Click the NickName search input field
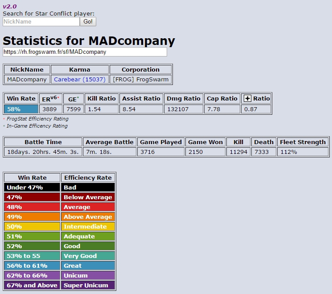This screenshot has height=294, width=332. [41, 21]
